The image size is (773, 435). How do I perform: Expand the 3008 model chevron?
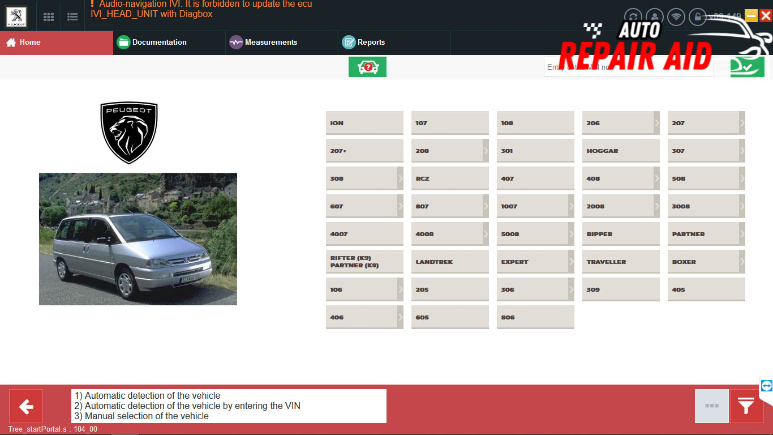click(742, 206)
